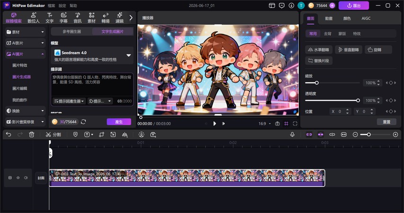Switch to the 動畫 animation tab

click(x=329, y=18)
